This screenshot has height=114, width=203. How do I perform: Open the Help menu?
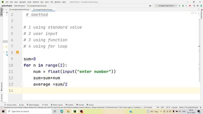click(64, 2)
